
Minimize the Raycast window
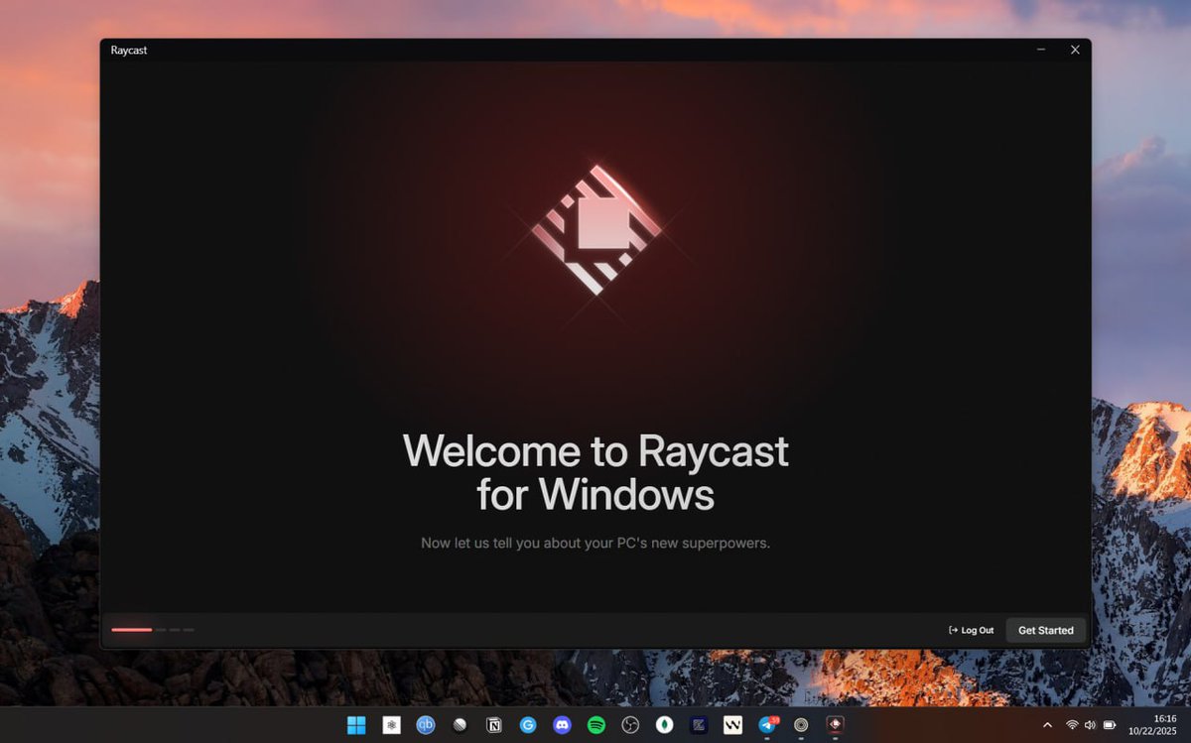click(x=1041, y=50)
